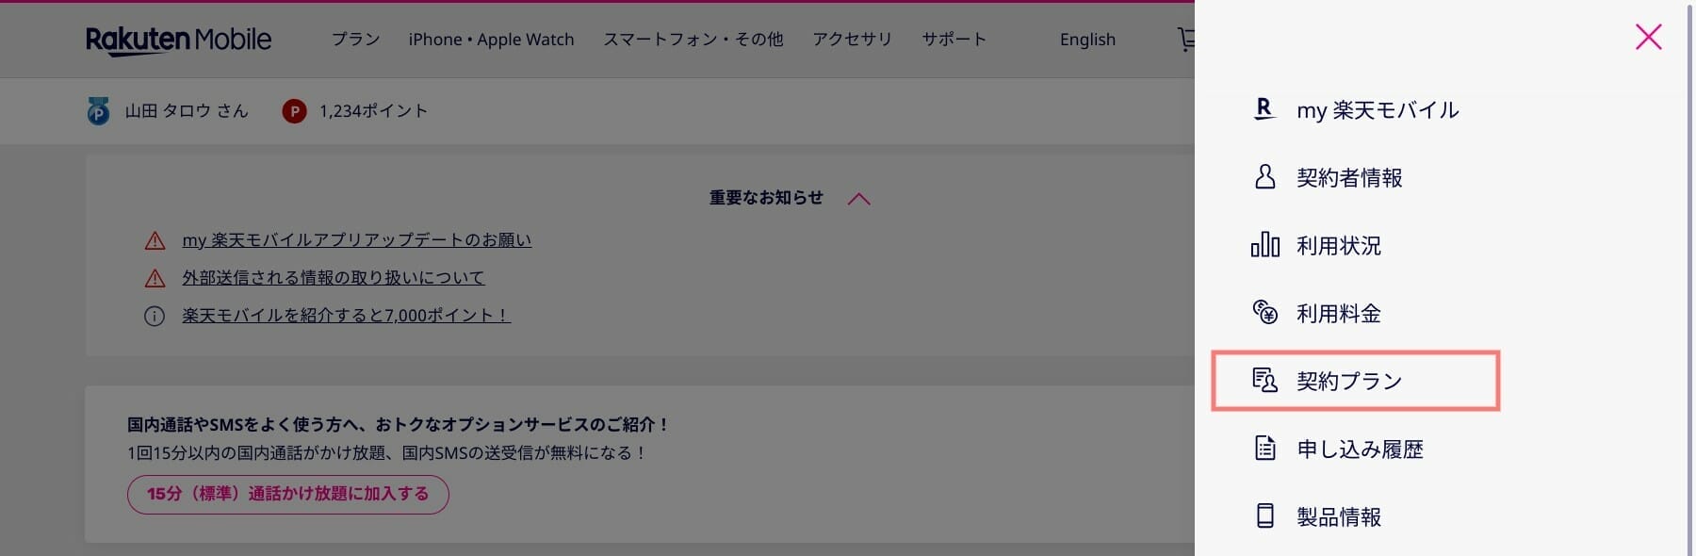Screen dimensions: 1696x556
Task: Collapse the 重要なお知らせ section chevron
Action: point(858,199)
